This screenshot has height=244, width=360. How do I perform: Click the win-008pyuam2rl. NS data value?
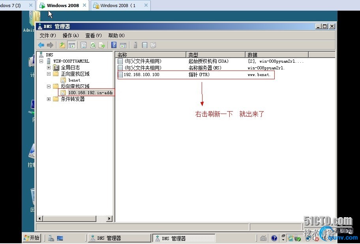click(x=266, y=68)
